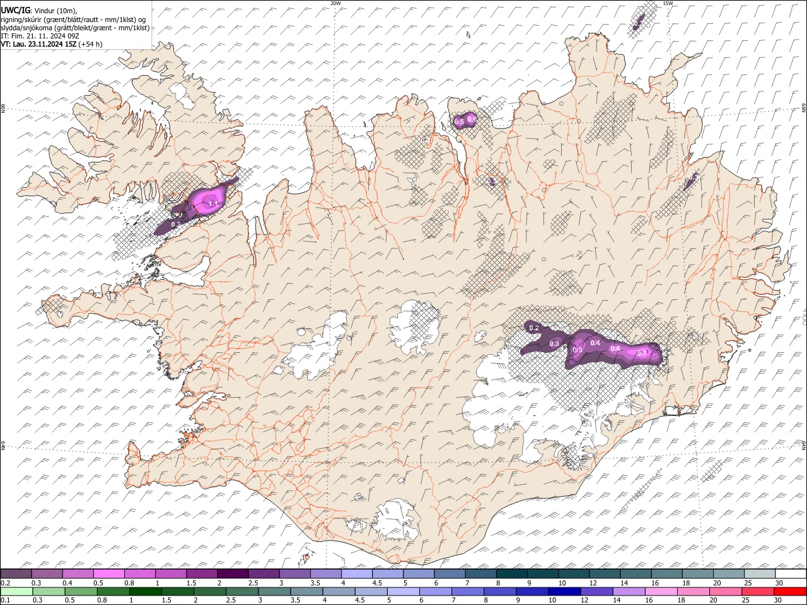
Task: Pick the pinkish-red 25 swatch in lower row
Action: tap(758, 591)
